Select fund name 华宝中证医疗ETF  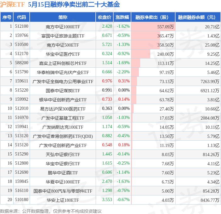(63, 54)
